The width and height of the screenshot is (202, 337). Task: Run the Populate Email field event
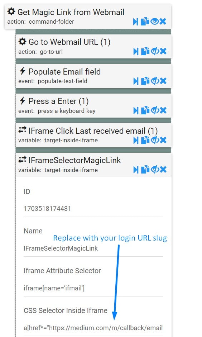[136, 81]
